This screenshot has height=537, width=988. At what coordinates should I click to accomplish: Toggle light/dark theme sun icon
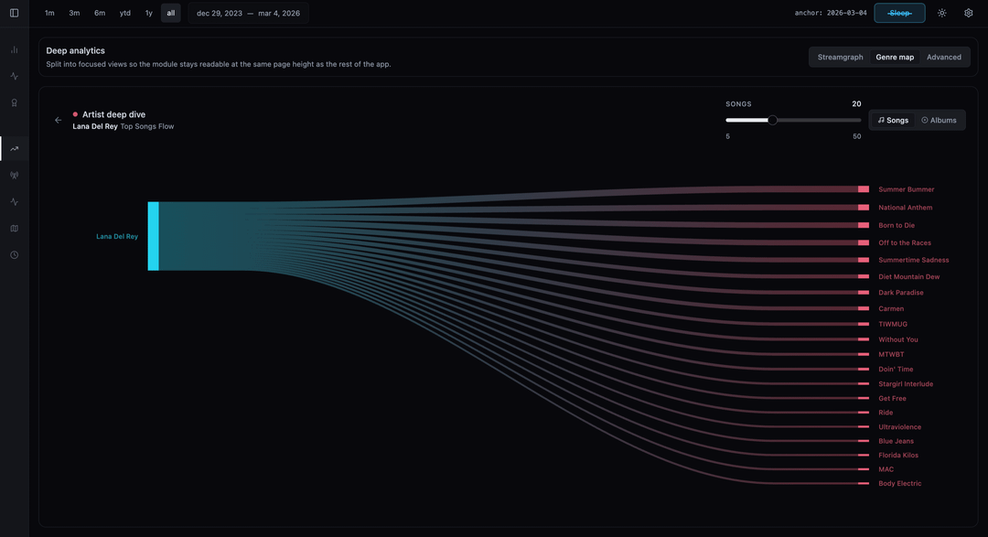pos(942,13)
